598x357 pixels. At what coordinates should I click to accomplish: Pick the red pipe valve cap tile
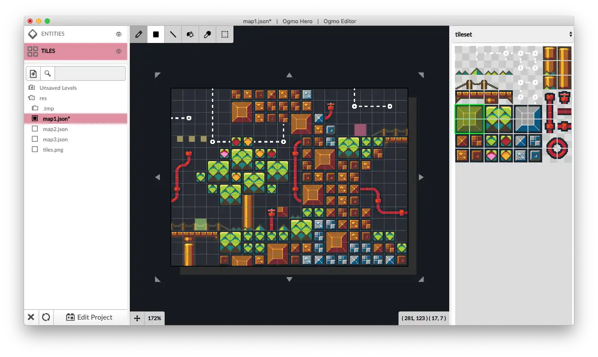click(564, 97)
